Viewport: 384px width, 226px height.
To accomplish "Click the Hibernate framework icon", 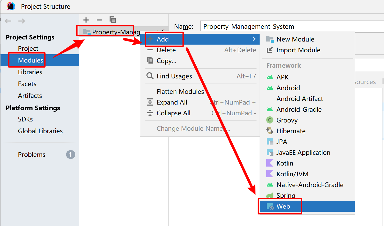I will coord(270,131).
